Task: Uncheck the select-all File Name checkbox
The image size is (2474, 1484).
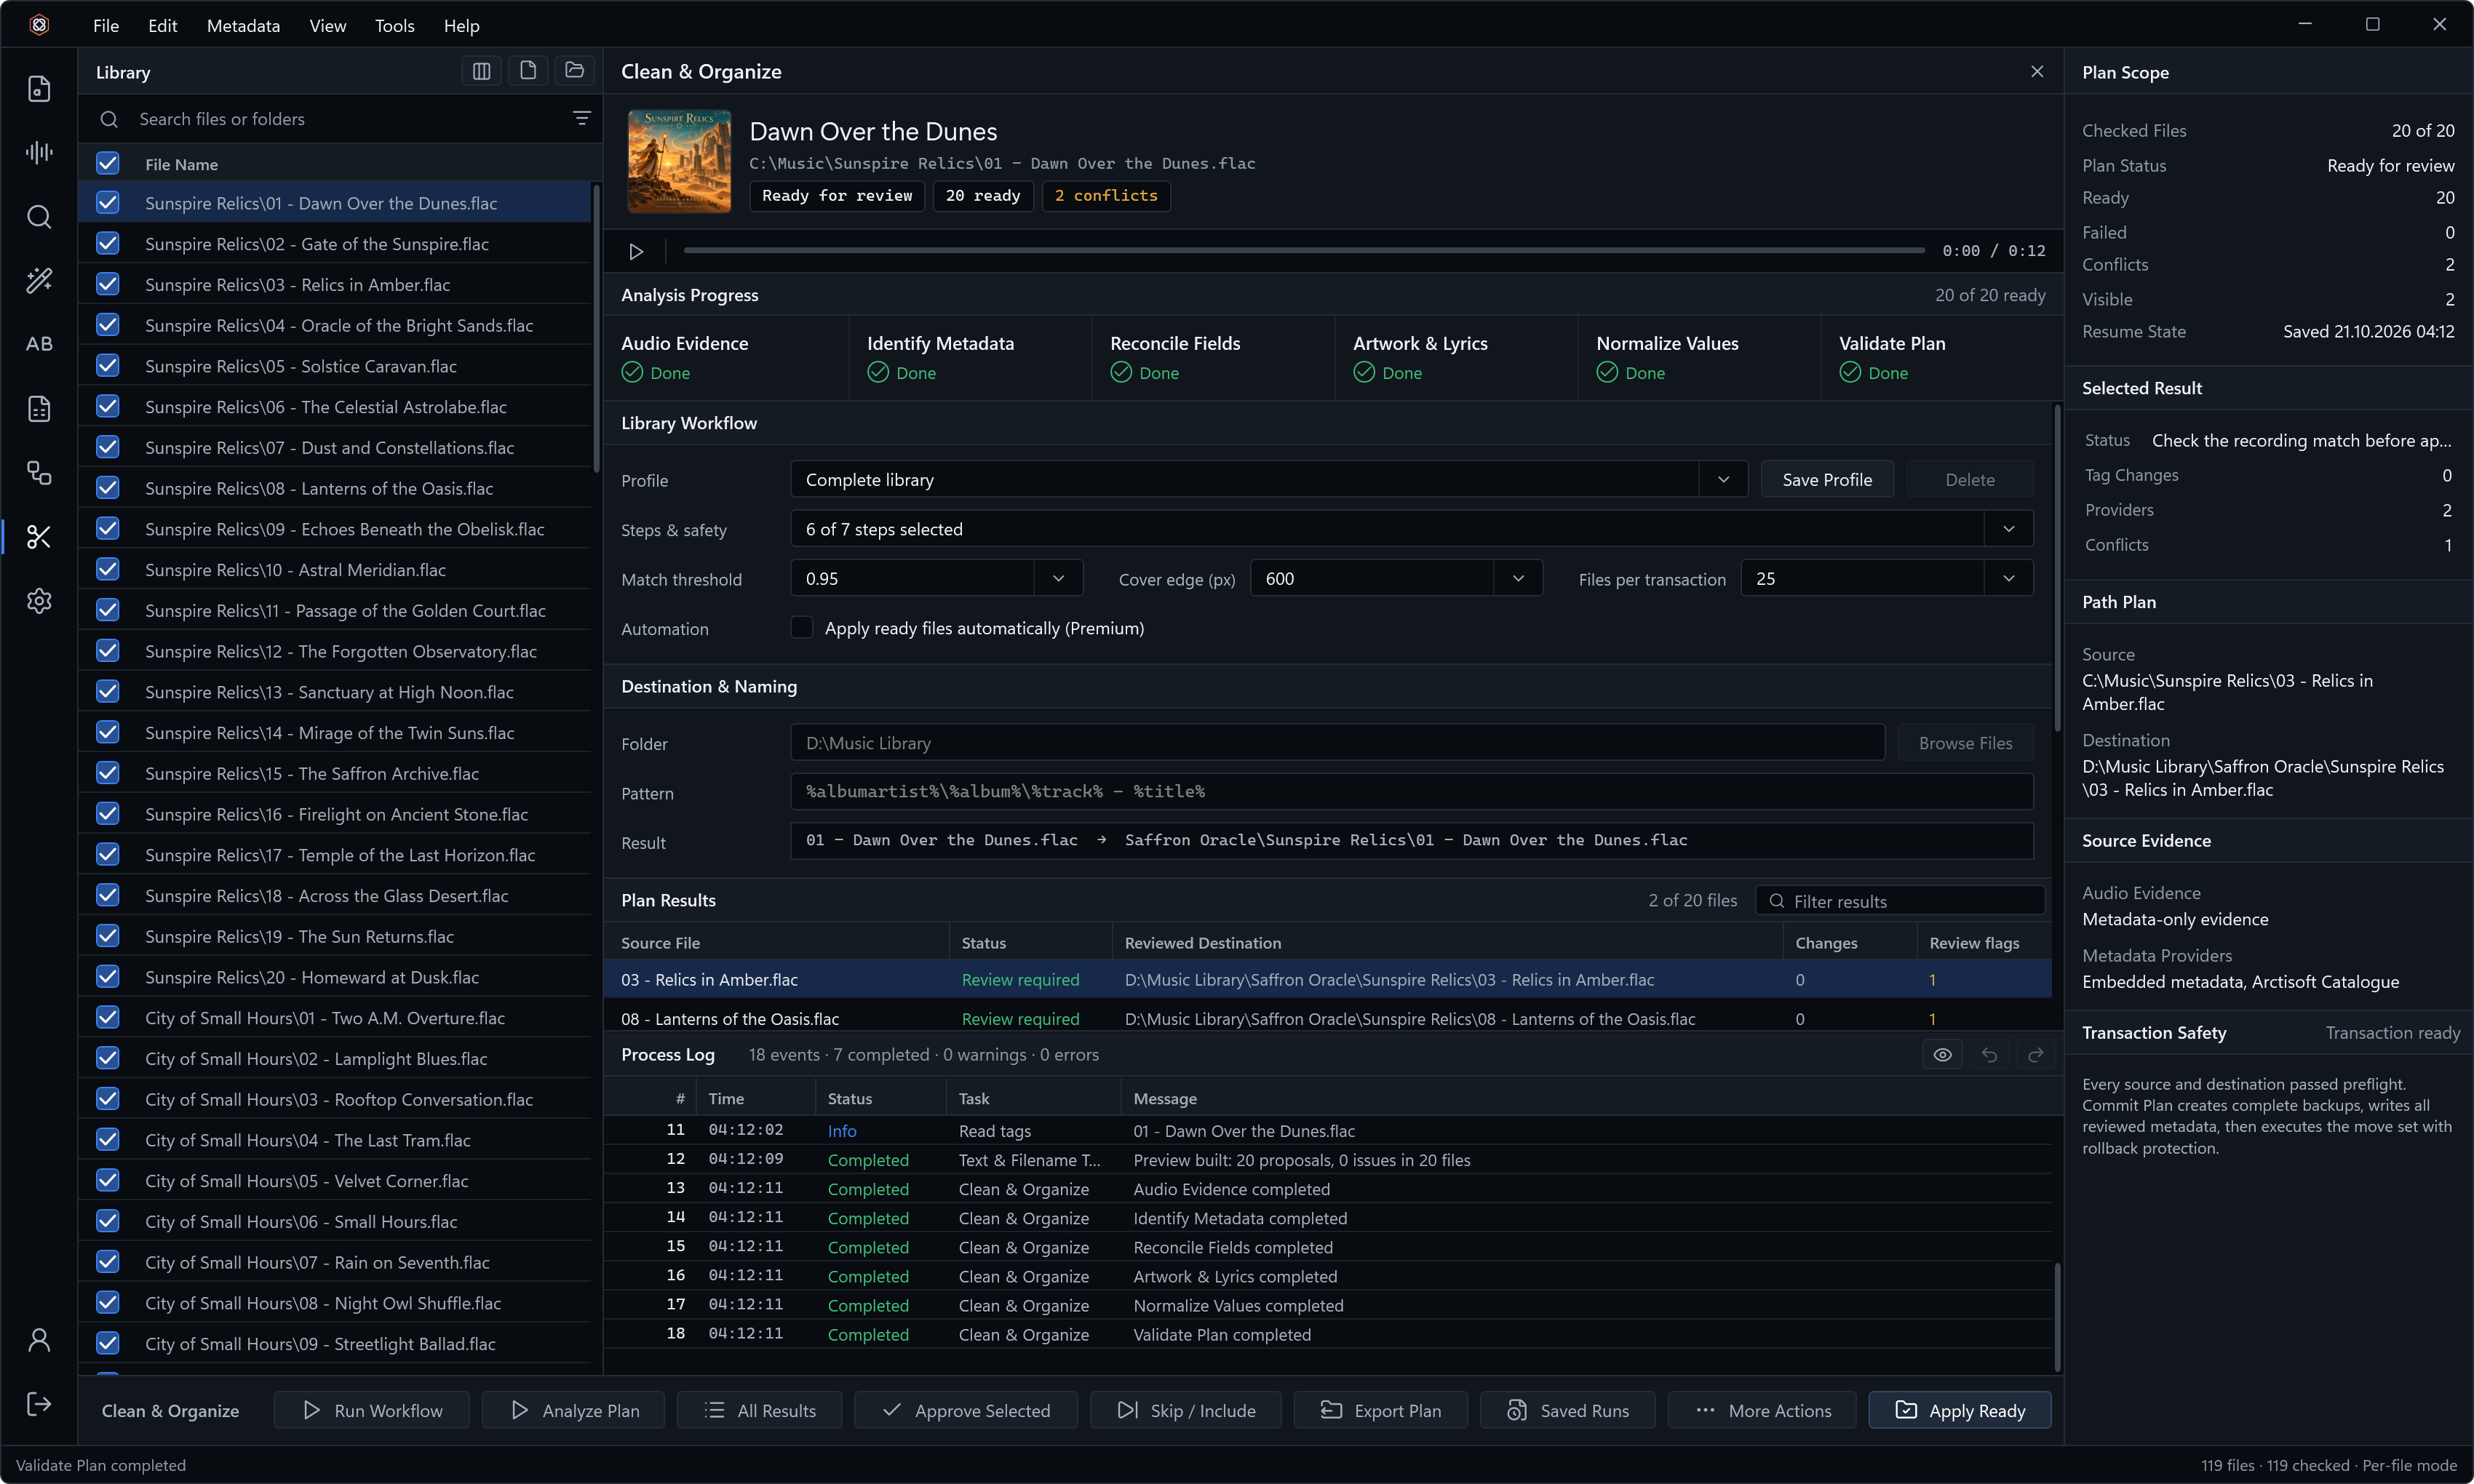Action: 108,163
